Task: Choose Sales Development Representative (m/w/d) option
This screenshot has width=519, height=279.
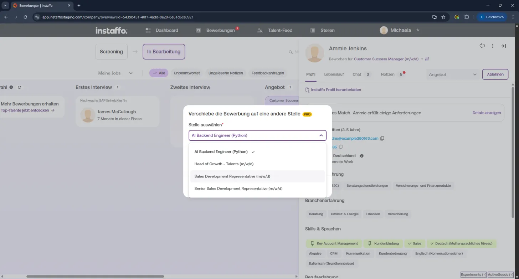Action: (257, 176)
